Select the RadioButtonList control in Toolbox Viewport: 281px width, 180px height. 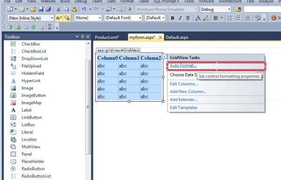(36, 176)
